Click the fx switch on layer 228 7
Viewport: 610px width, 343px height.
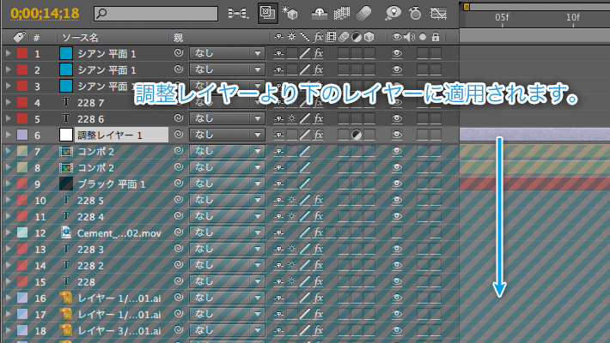[319, 102]
